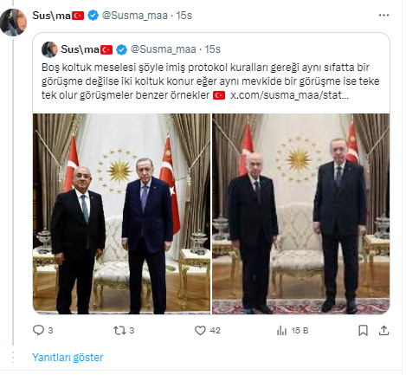Open the quoted @Susma_maa handle

click(164, 49)
